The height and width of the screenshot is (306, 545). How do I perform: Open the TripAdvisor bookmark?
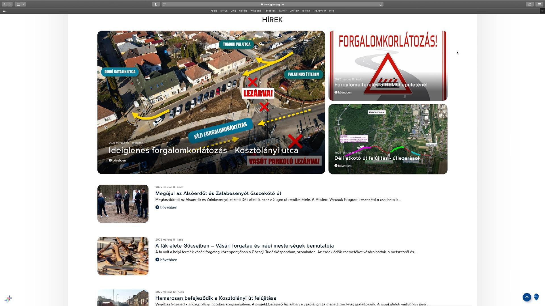[319, 11]
